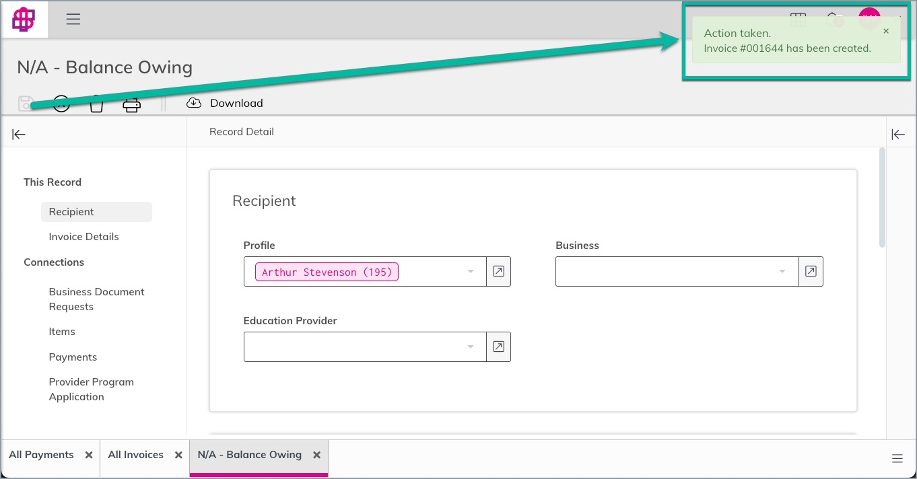
Task: Print the invoice using the printer icon
Action: point(131,104)
